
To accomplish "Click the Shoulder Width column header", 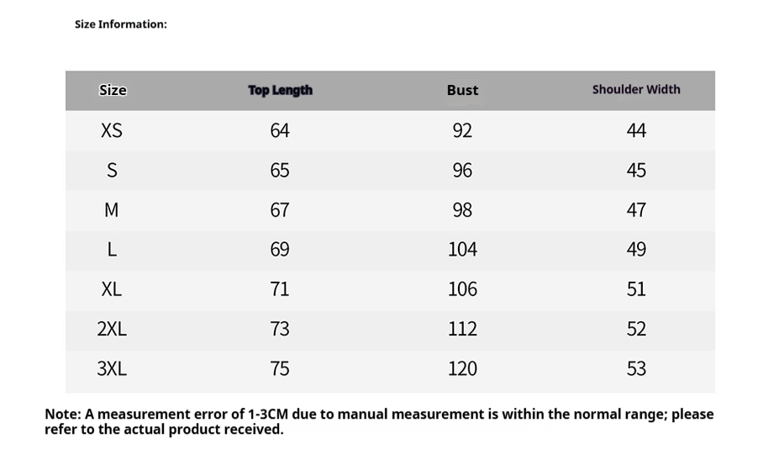I will point(636,89).
